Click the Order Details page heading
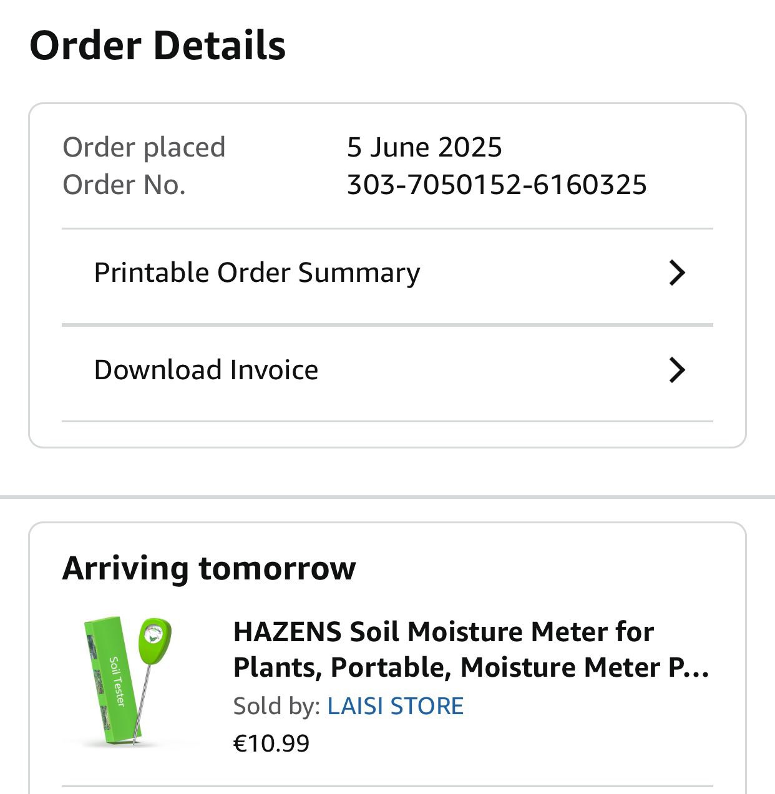The width and height of the screenshot is (775, 794). tap(157, 46)
